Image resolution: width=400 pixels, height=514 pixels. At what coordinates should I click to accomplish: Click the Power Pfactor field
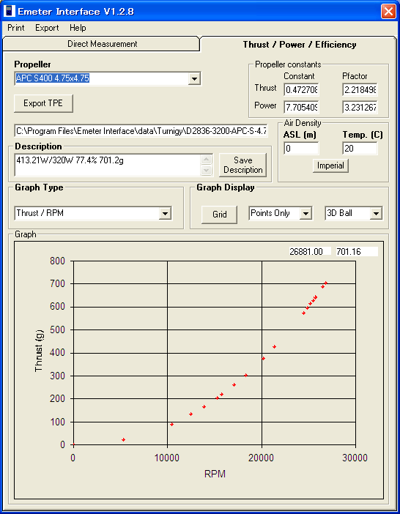(x=360, y=107)
